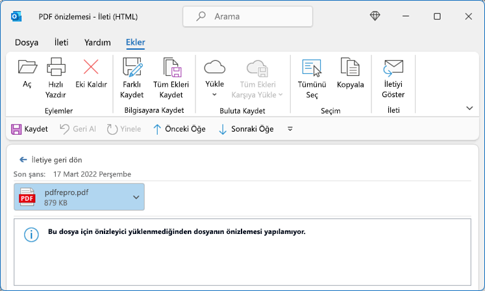The image size is (485, 291).
Task: Click Hızlı Yazdır printer icon
Action: point(56,67)
